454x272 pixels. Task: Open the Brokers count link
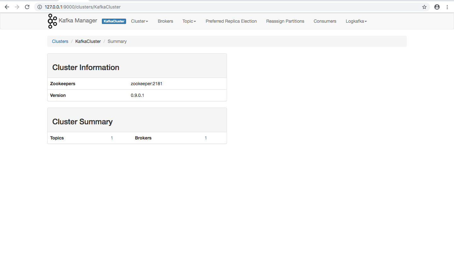click(x=206, y=138)
